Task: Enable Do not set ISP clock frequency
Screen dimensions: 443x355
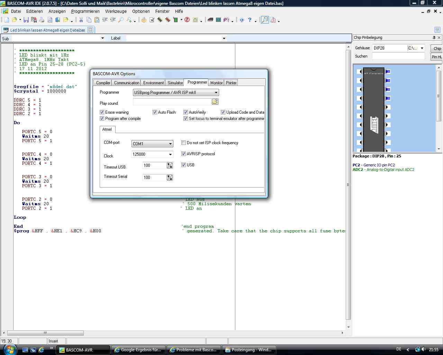Action: [x=184, y=143]
